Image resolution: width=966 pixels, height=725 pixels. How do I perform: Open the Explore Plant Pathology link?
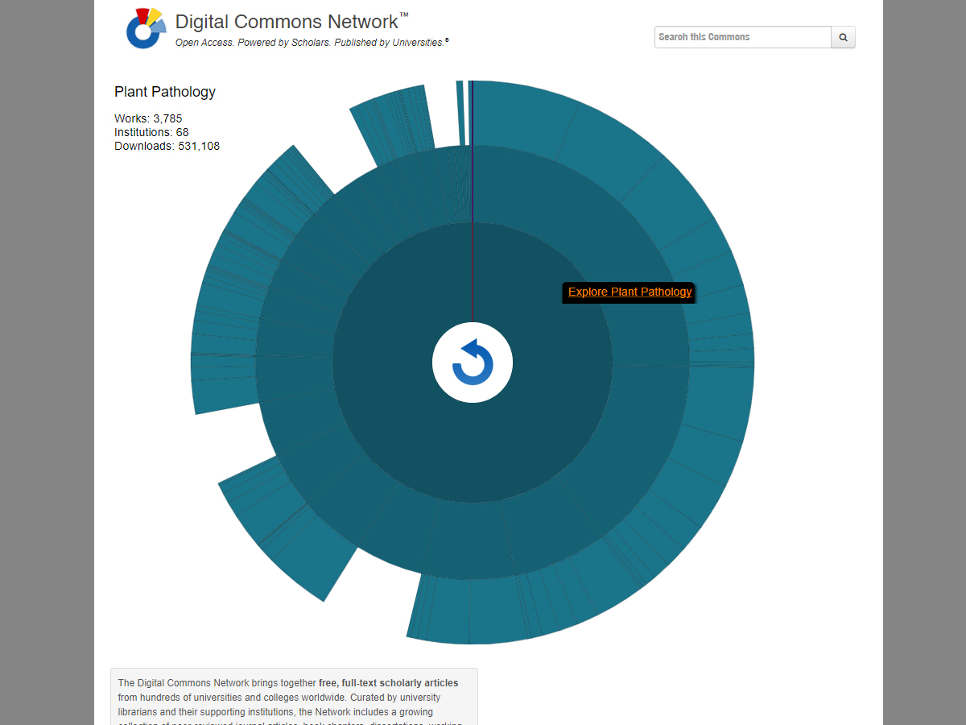[630, 292]
